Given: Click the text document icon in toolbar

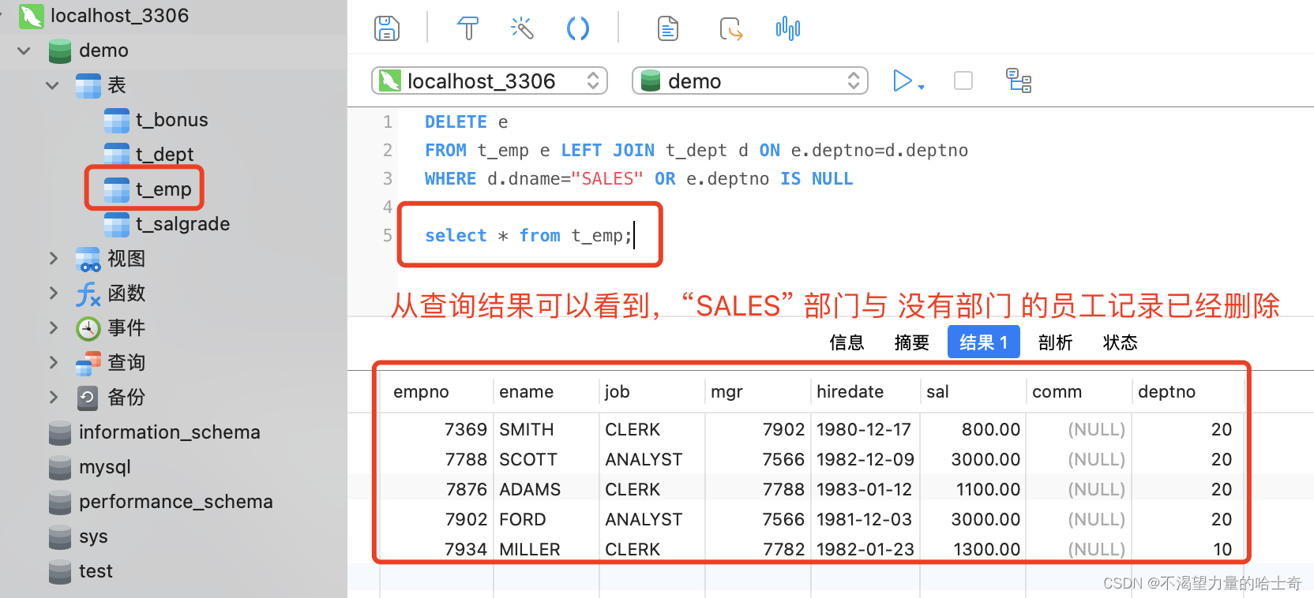Looking at the screenshot, I should (668, 28).
